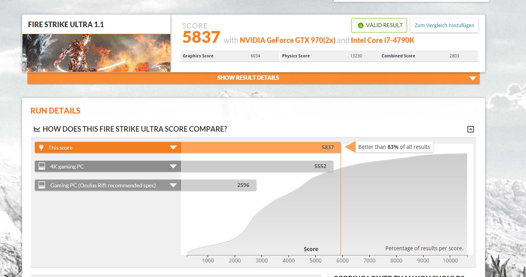
Task: Click the Physics Score label
Action: (x=296, y=56)
